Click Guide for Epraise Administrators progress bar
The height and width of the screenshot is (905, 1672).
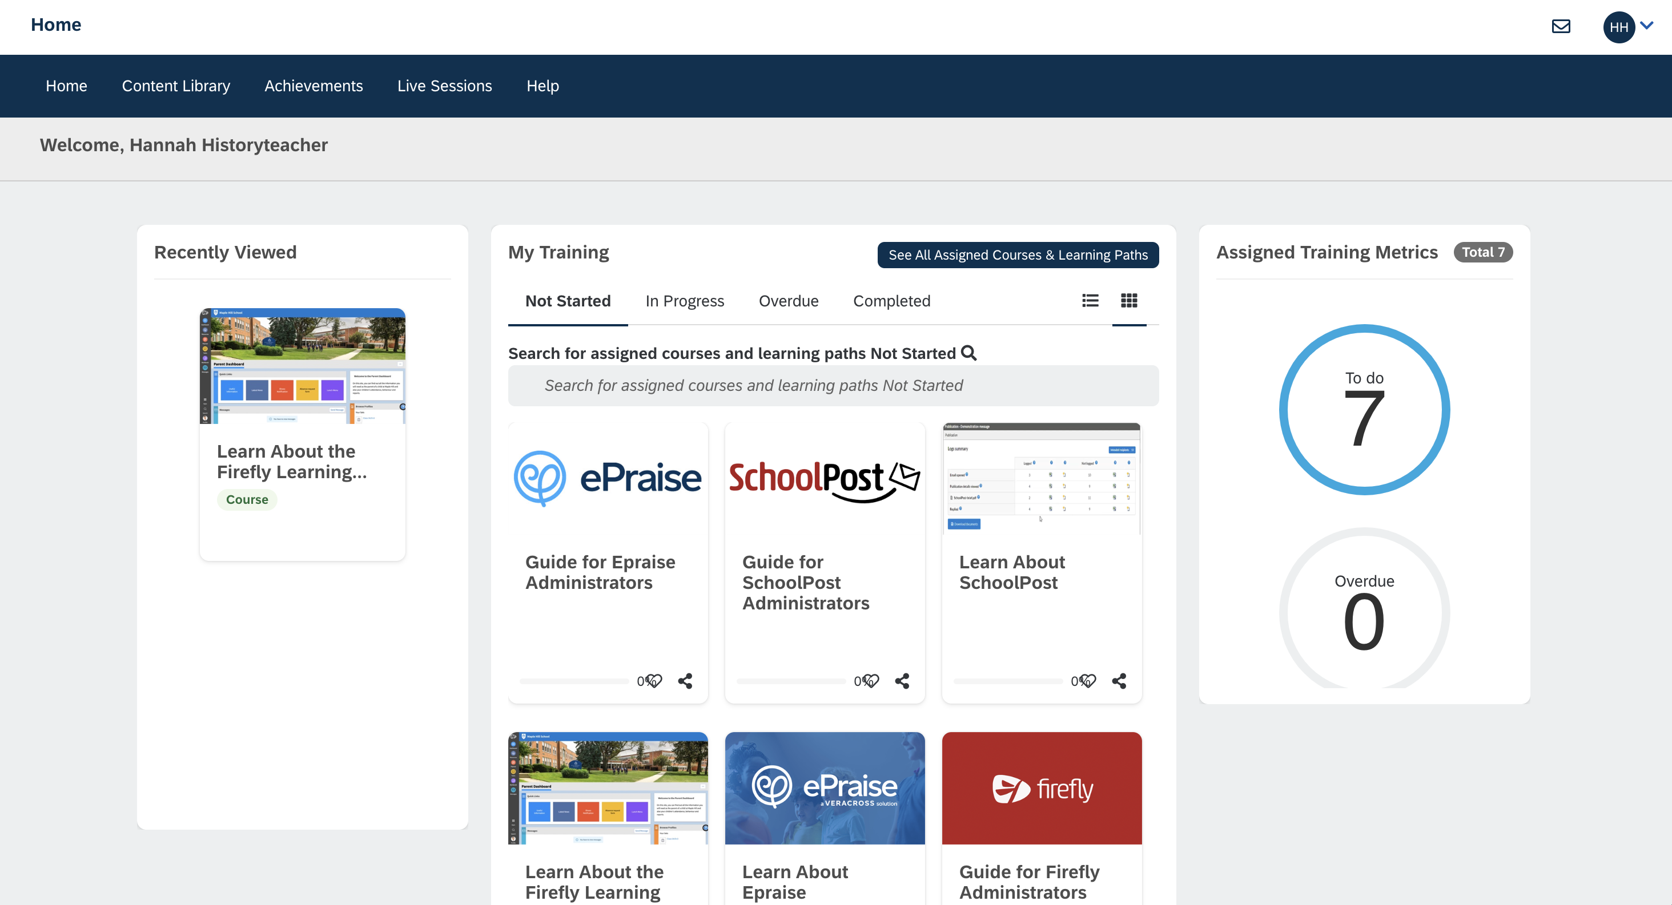click(574, 681)
